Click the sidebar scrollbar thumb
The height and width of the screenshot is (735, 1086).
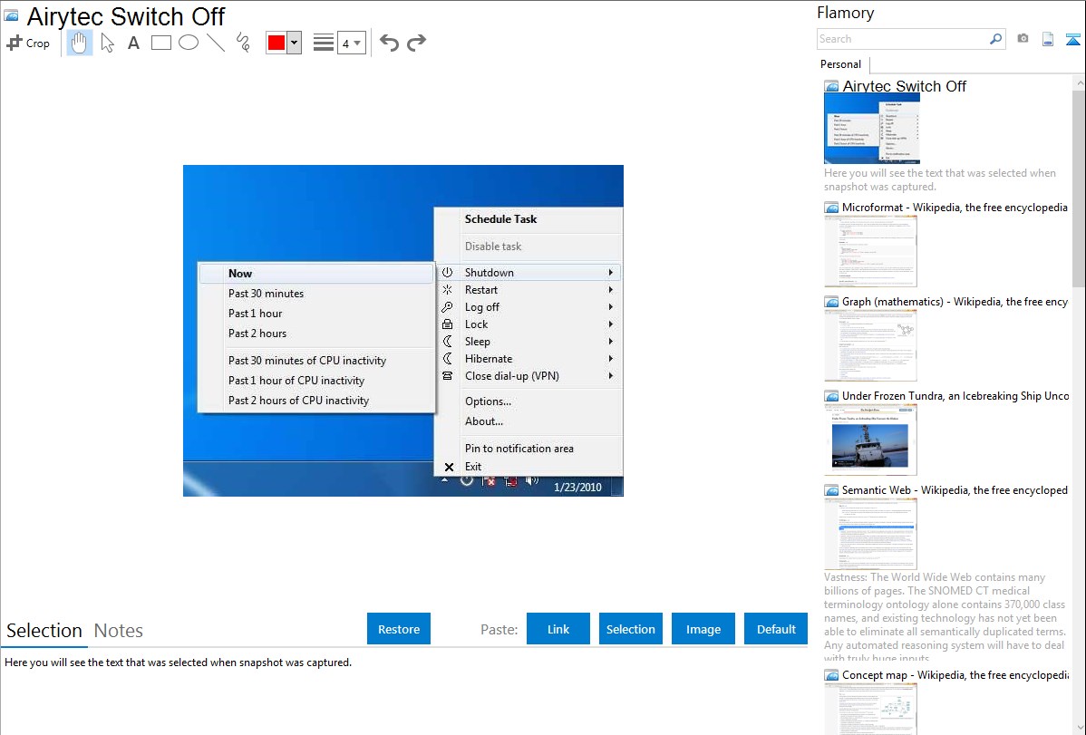1079,187
